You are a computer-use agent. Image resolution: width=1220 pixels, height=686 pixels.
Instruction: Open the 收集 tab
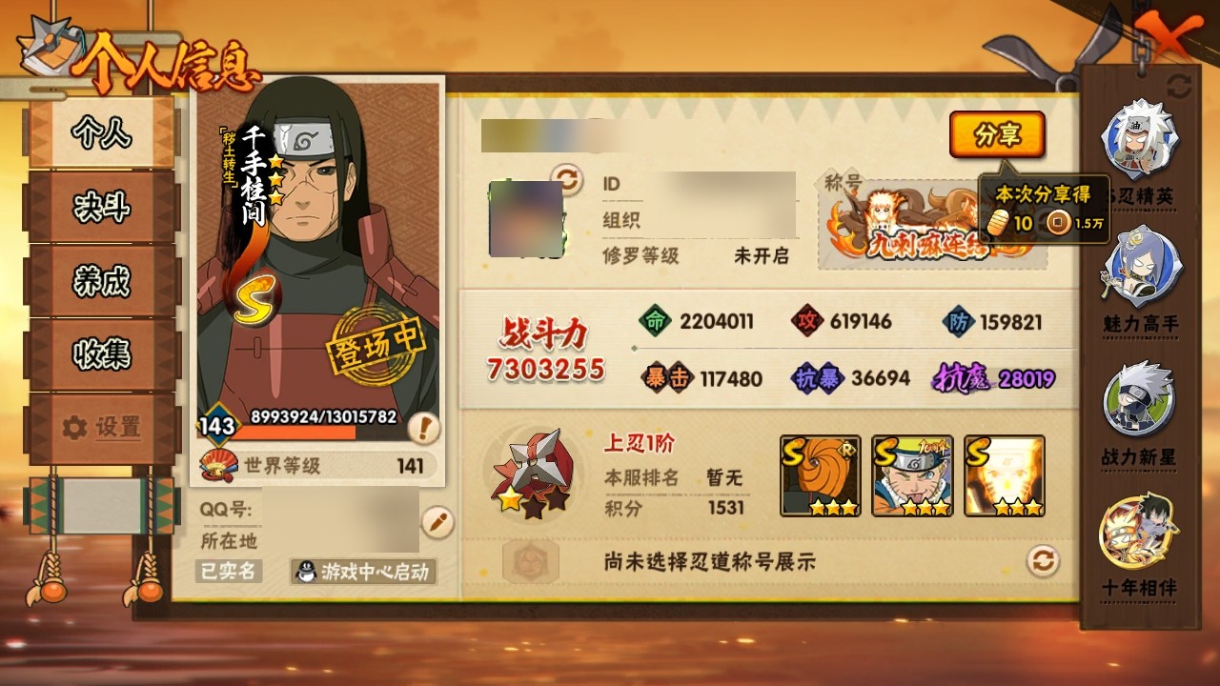coord(102,354)
